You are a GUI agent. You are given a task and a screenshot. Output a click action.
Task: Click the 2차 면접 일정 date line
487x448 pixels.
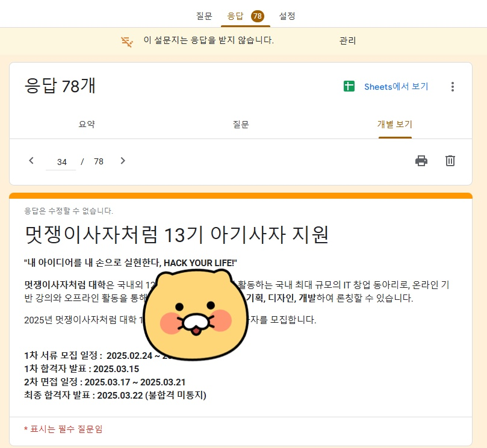coord(105,382)
